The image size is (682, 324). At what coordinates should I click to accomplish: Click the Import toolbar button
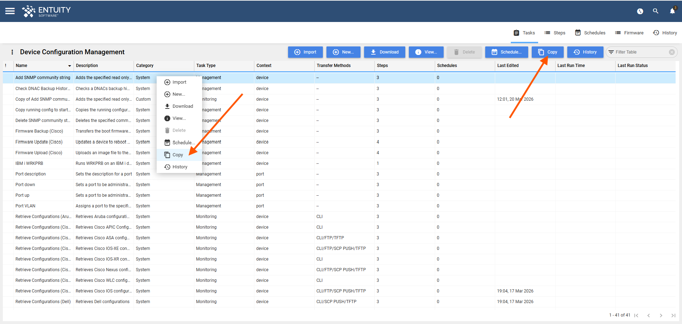pyautogui.click(x=305, y=52)
